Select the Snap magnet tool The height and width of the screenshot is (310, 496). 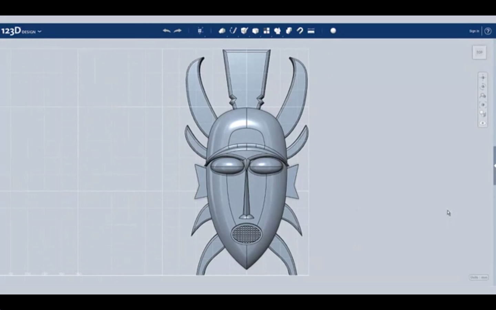click(300, 31)
